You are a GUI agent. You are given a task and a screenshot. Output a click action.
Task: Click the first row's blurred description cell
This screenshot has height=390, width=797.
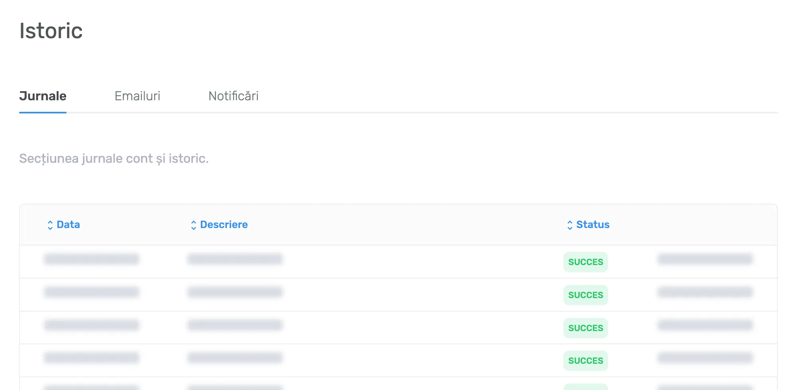click(x=235, y=259)
